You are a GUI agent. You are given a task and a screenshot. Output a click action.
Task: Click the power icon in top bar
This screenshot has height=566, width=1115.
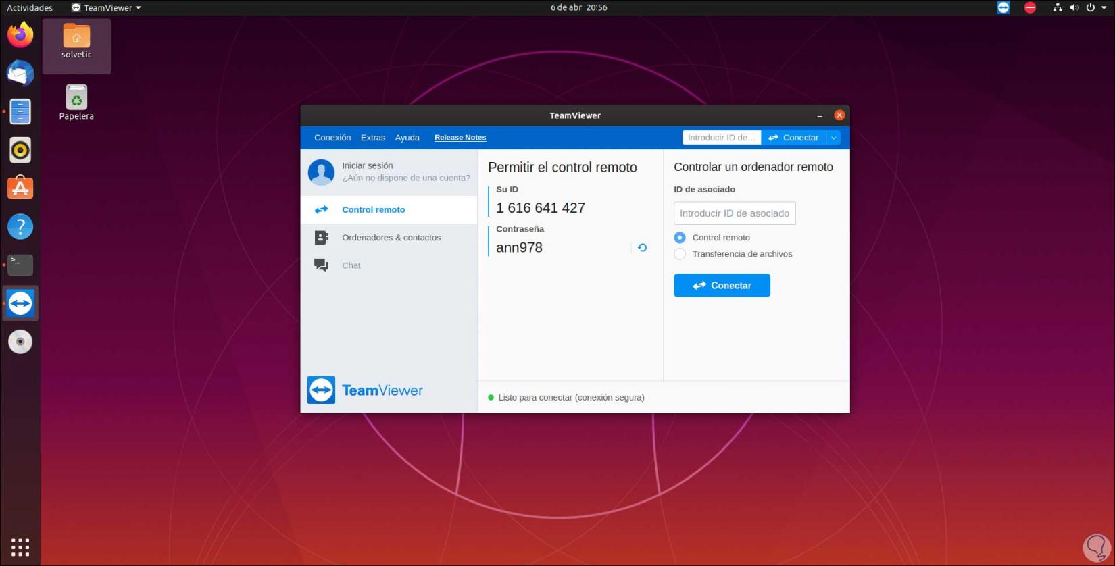point(1090,7)
